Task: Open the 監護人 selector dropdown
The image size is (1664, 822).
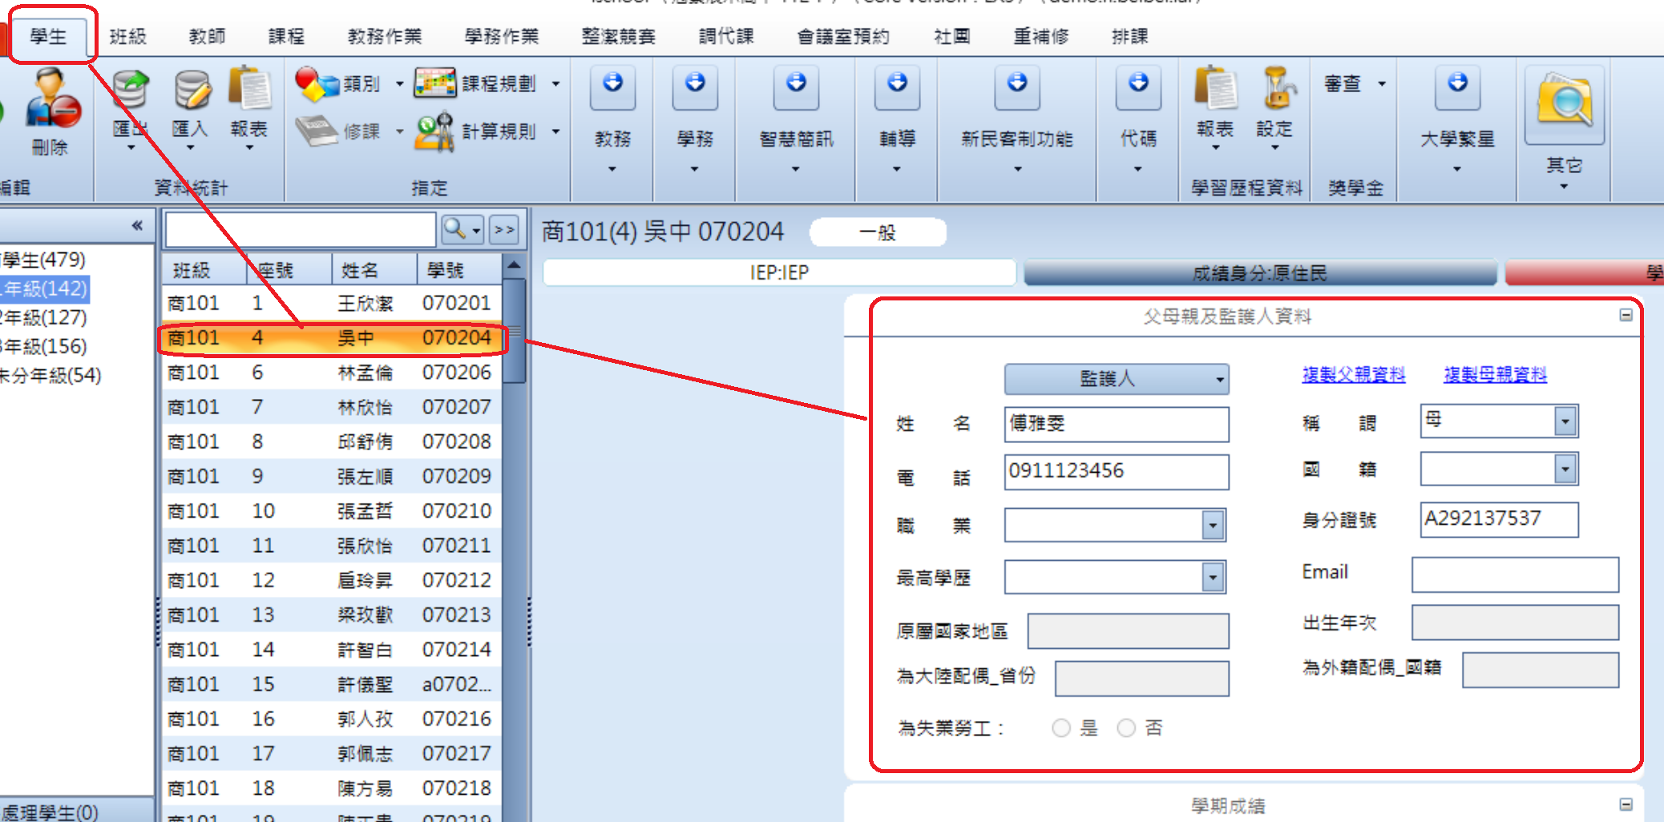Action: point(1117,379)
